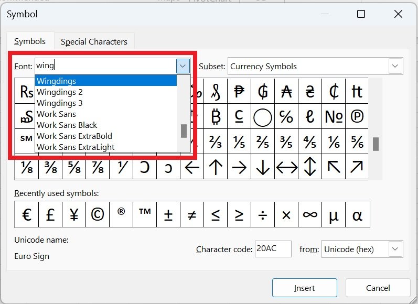The height and width of the screenshot is (304, 418).
Task: Select the down arrow symbol in grid
Action: coord(263,168)
